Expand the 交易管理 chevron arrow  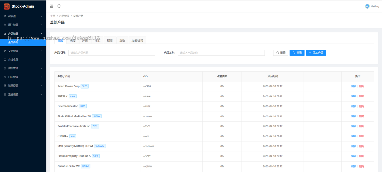[x=41, y=51]
